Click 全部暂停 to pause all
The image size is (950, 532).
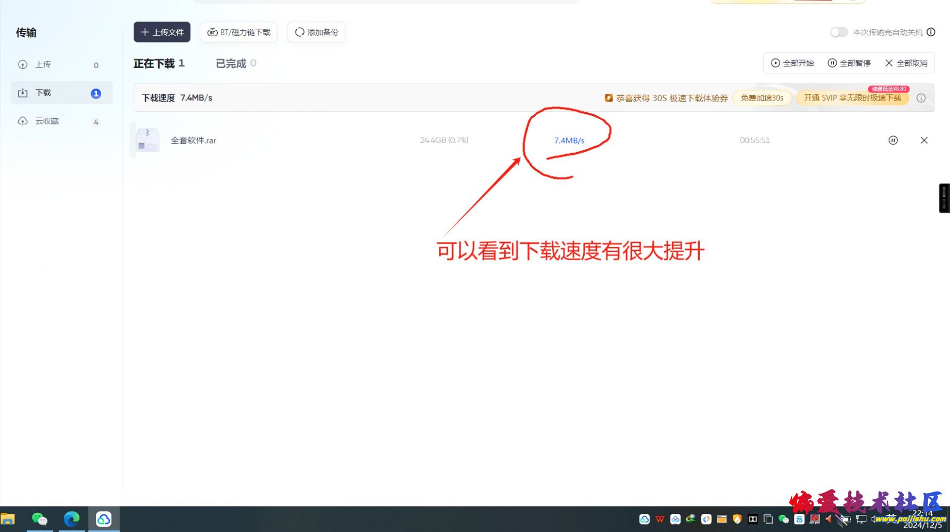click(x=849, y=63)
